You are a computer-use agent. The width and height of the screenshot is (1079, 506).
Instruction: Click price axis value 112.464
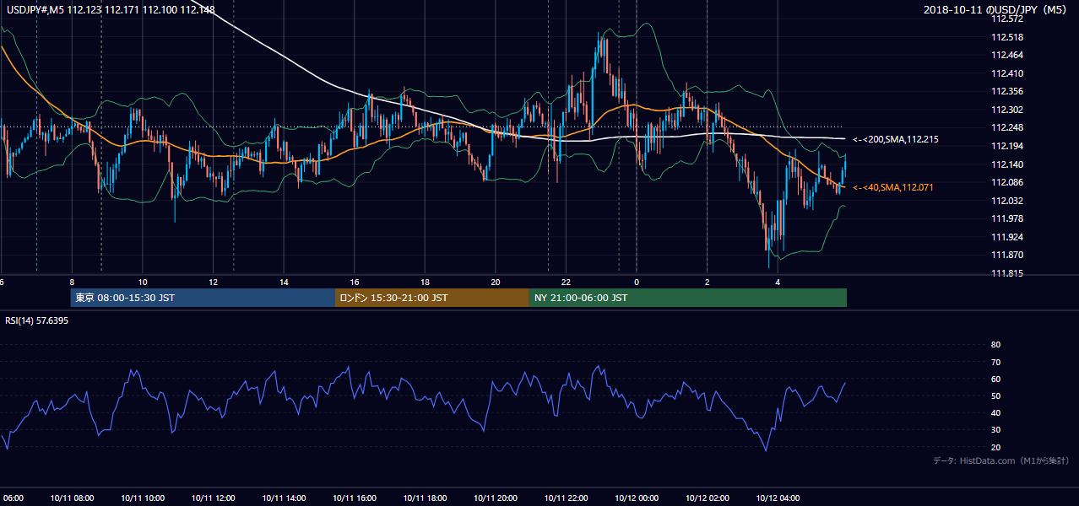tap(1007, 55)
